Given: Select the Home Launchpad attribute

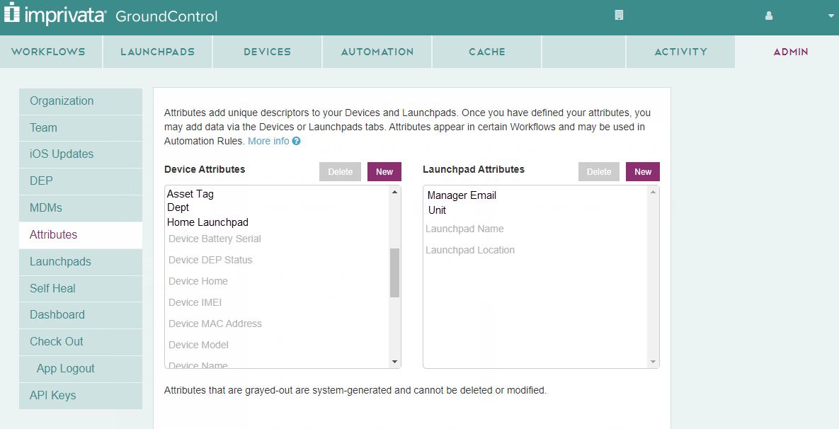Looking at the screenshot, I should pyautogui.click(x=207, y=222).
